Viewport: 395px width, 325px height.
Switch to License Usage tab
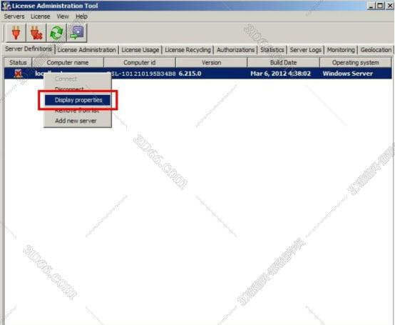click(x=140, y=50)
